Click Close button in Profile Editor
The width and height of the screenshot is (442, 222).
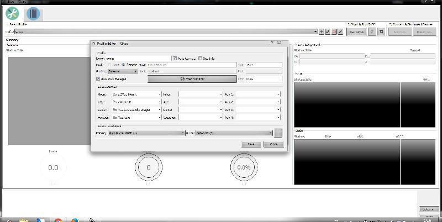pos(273,144)
